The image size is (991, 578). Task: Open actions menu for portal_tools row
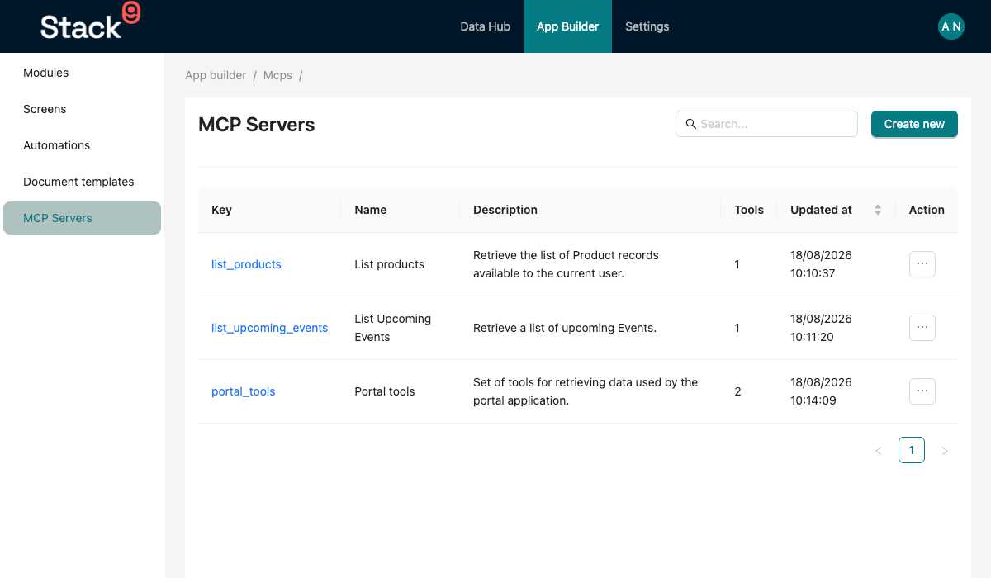[x=922, y=391]
